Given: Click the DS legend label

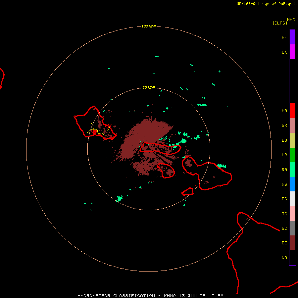Looking at the screenshot, I should click(284, 199).
